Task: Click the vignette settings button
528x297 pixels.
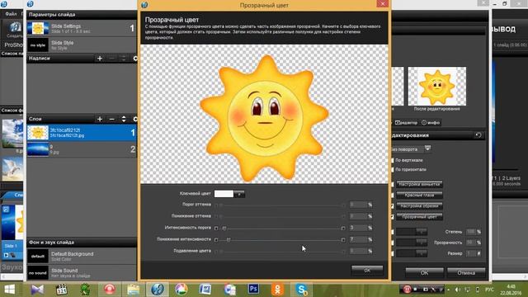Action: pyautogui.click(x=419, y=184)
